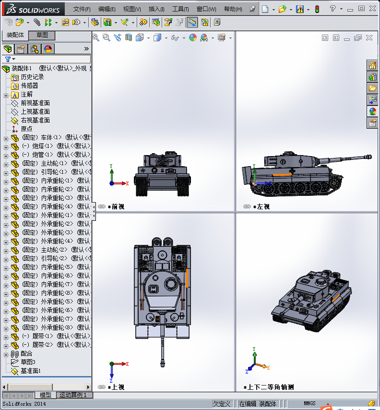Open File Explorer task pane folder
Image resolution: width=380 pixels, height=410 pixels.
(372, 88)
